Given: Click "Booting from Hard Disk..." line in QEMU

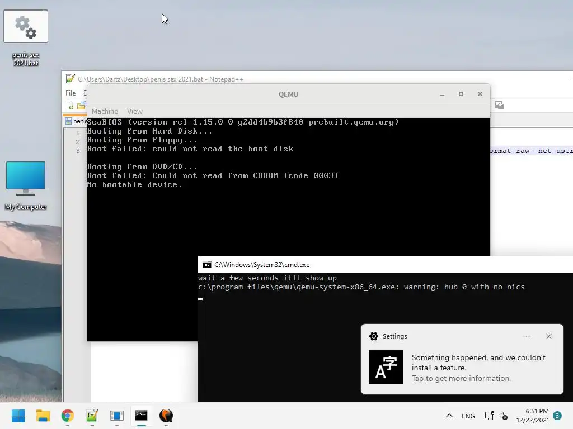Looking at the screenshot, I should [149, 131].
